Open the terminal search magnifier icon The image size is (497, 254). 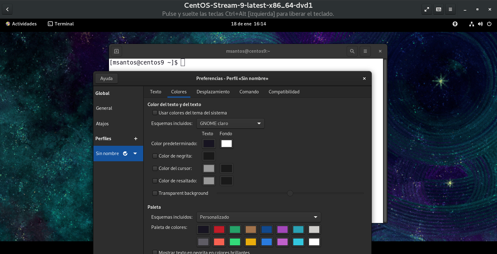coord(352,51)
